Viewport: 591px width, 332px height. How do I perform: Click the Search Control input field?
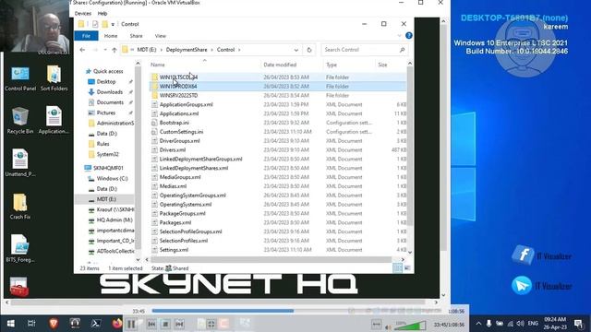364,50
